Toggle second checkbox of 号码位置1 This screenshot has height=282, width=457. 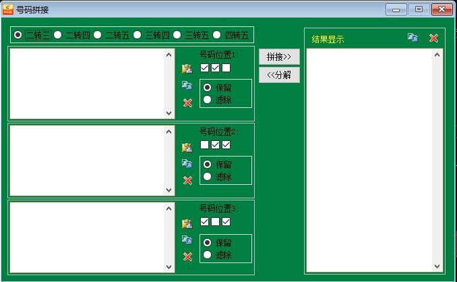pos(216,68)
